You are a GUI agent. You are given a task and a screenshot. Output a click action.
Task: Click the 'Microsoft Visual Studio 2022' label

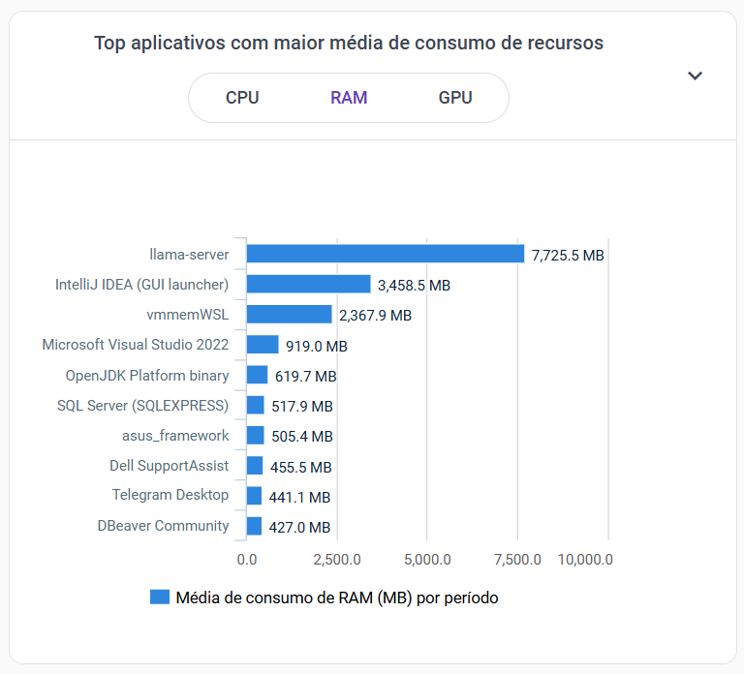[136, 345]
